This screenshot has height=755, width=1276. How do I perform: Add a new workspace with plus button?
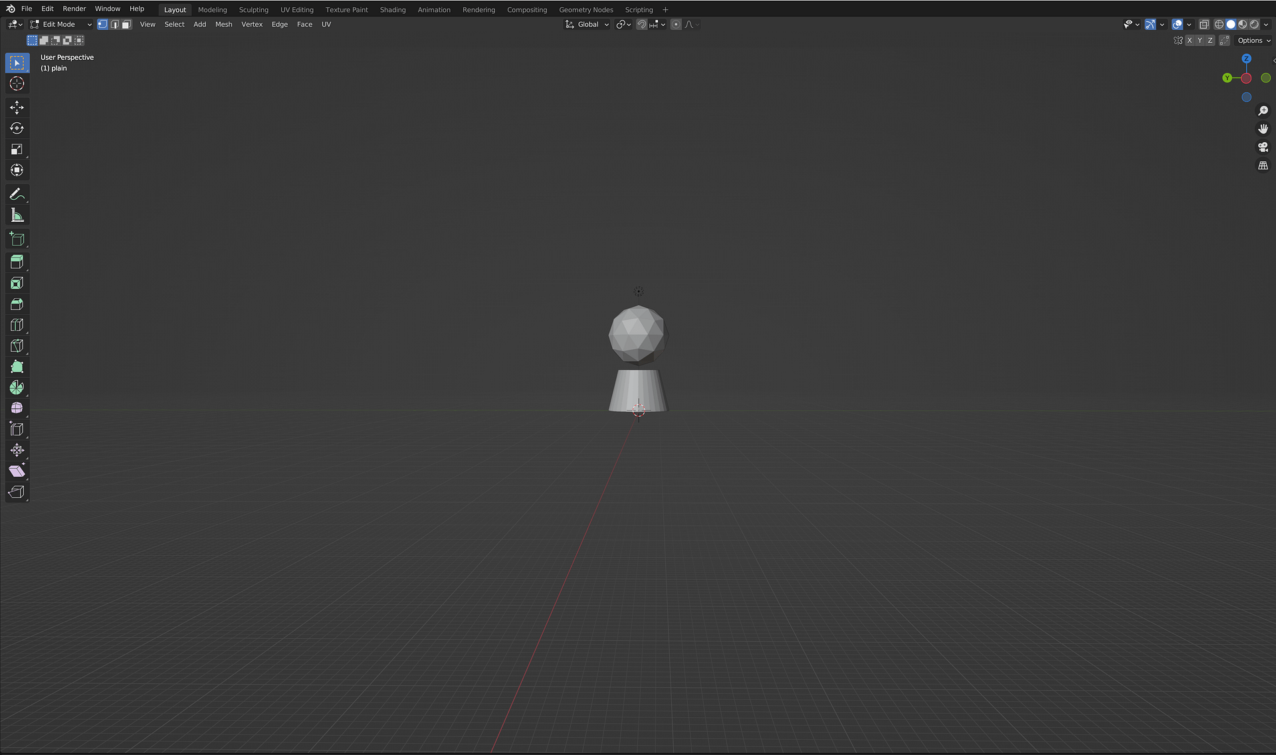[x=665, y=10]
